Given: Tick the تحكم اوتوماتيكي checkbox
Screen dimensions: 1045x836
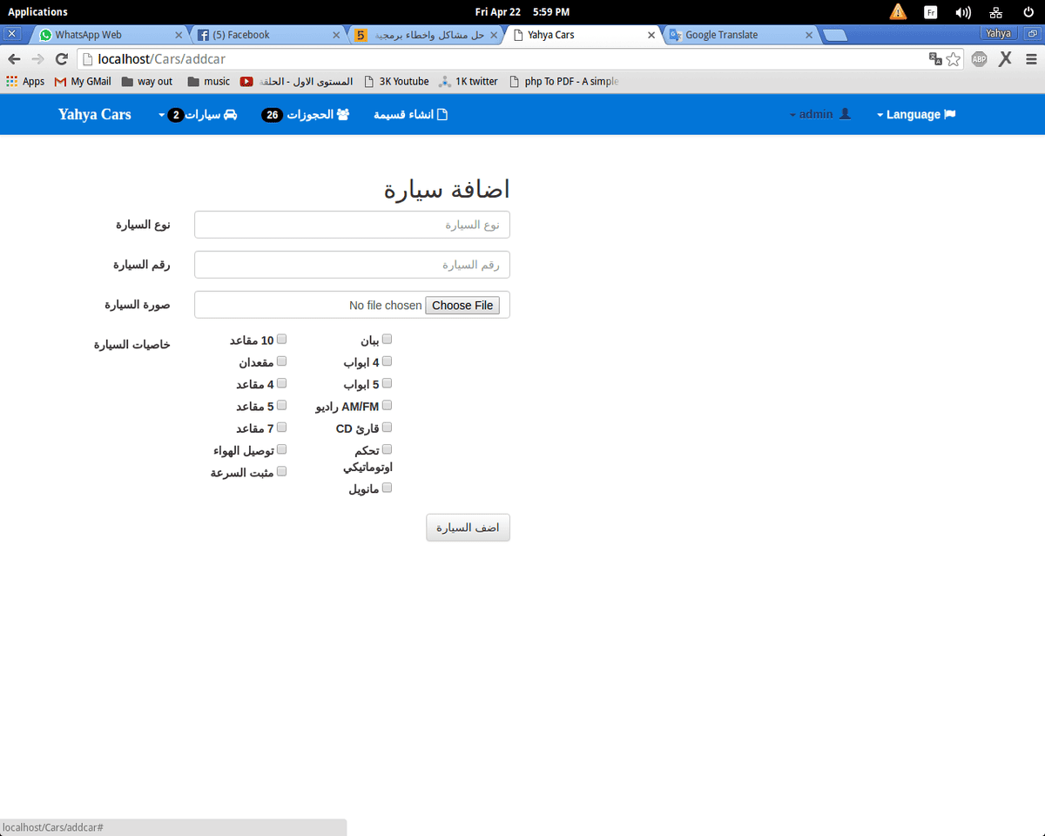Looking at the screenshot, I should 388,449.
